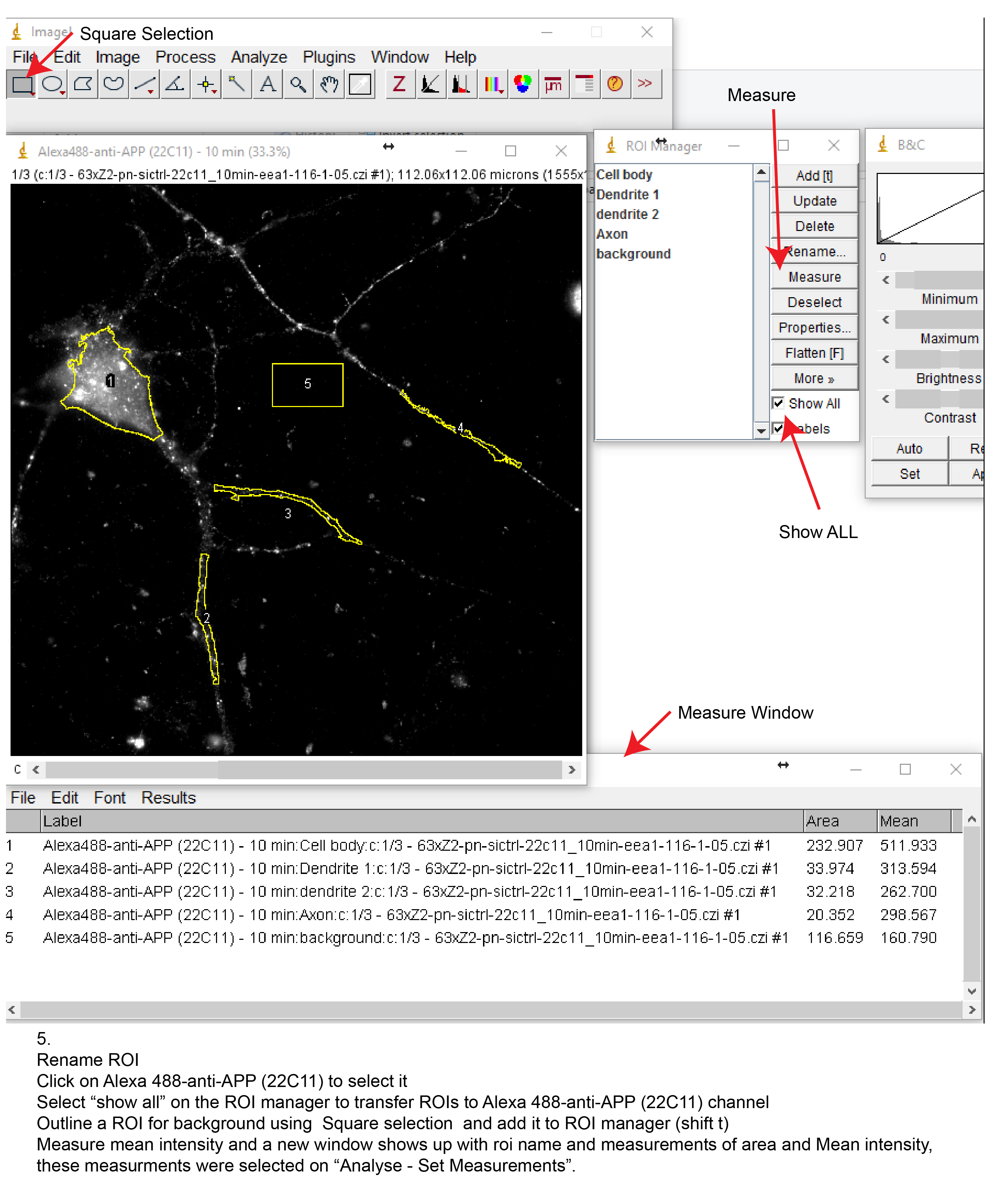Click Update in ROI Manager
Viewport: 991px width, 1187px height.
(x=814, y=201)
